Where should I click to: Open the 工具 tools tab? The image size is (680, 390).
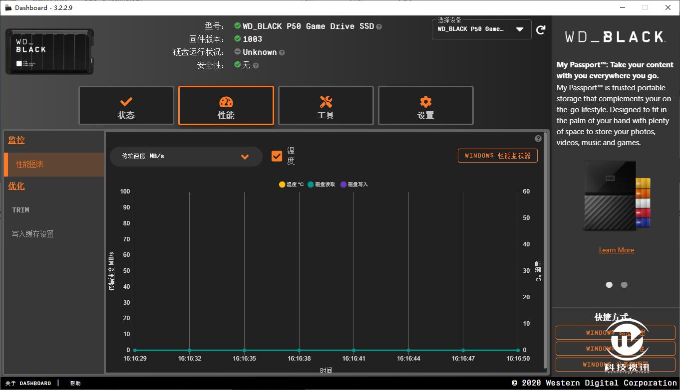click(x=326, y=106)
